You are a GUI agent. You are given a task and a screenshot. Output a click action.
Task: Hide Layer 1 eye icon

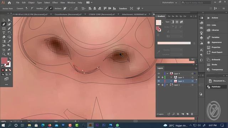[159, 85]
